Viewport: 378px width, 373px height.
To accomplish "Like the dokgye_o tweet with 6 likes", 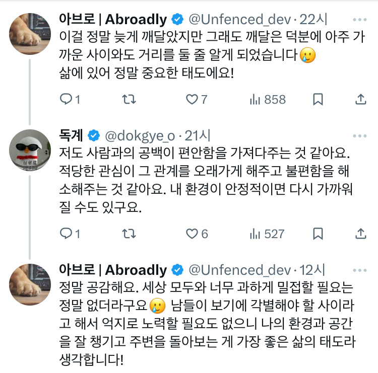I will (x=192, y=234).
